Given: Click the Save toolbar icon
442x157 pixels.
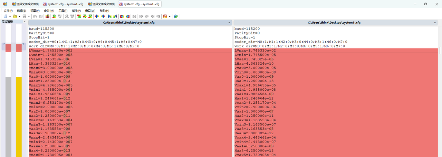Looking at the screenshot, I should 24,16.
